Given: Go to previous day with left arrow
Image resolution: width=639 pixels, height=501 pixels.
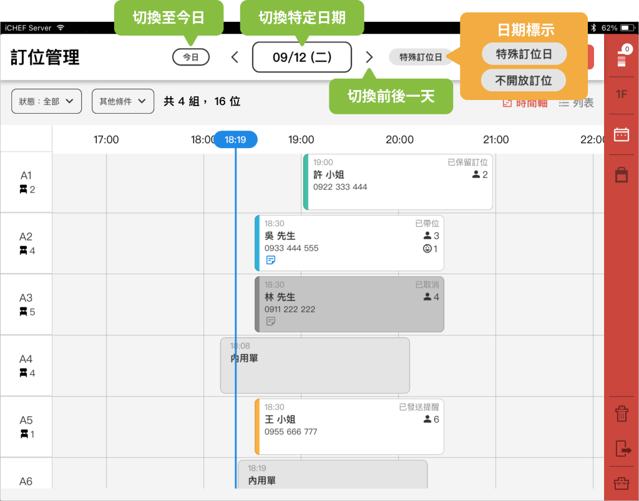Looking at the screenshot, I should (x=235, y=57).
